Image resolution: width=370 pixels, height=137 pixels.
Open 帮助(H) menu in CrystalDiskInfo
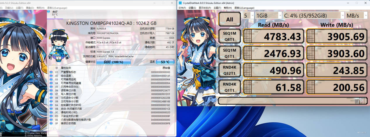[40, 8]
